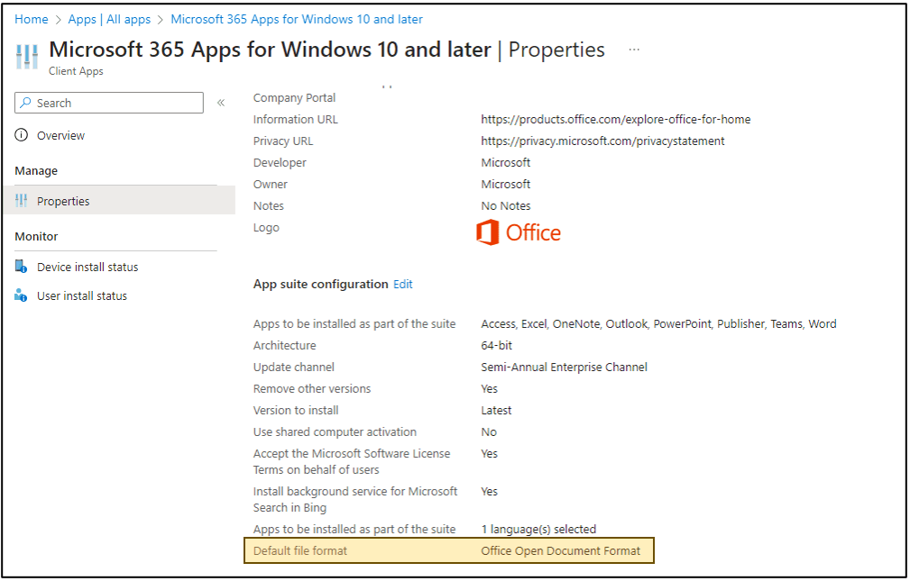Click the list of apps Access, Excel, OneNote
Screen dimensions: 910x581
tap(658, 323)
